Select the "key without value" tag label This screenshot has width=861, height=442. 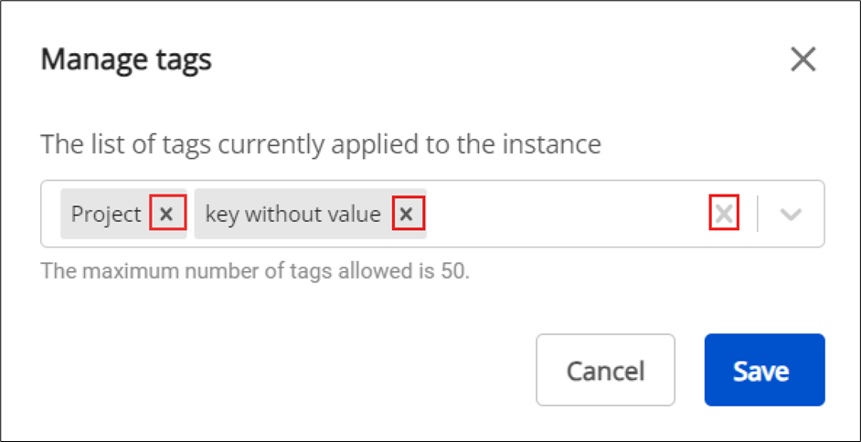click(292, 214)
